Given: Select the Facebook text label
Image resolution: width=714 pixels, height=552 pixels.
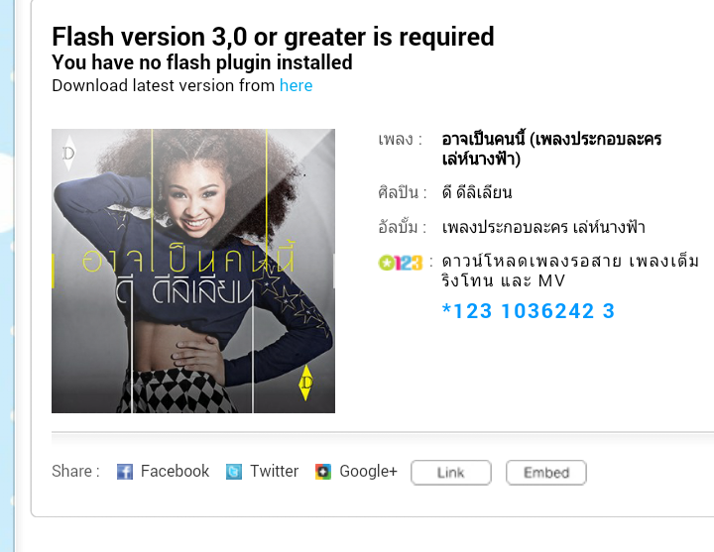Looking at the screenshot, I should click(175, 471).
